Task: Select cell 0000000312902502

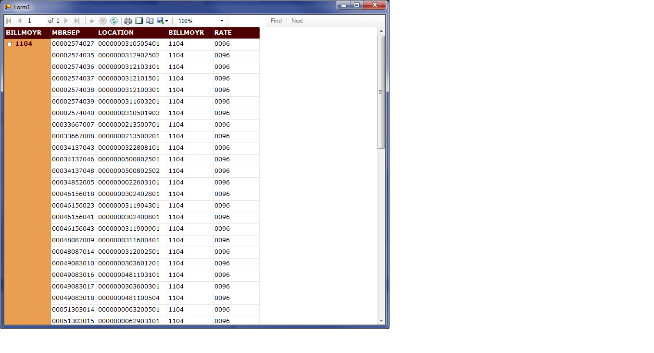Action: 132,55
